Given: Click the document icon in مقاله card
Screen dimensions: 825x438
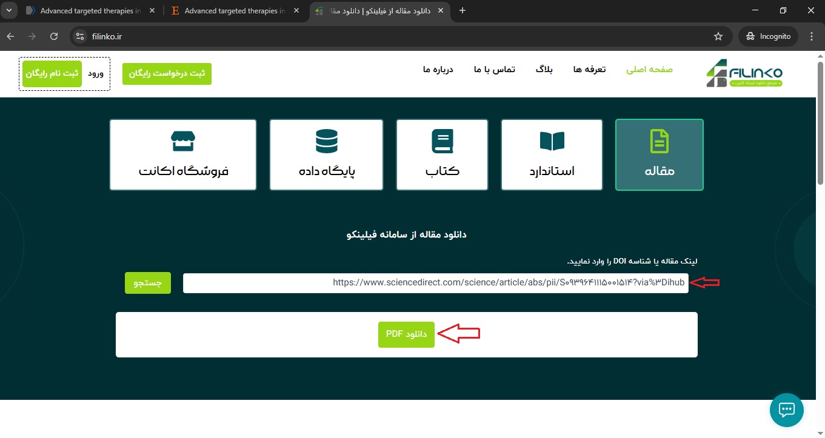Looking at the screenshot, I should [660, 141].
